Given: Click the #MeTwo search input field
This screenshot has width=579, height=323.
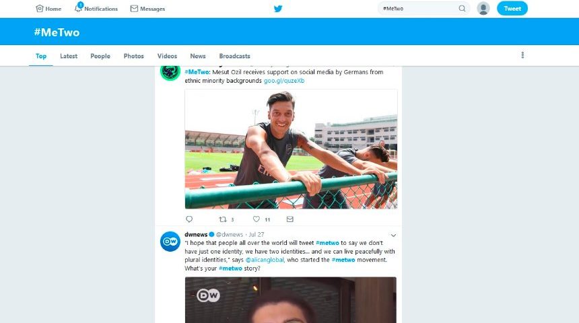Looking at the screenshot, I should point(417,9).
